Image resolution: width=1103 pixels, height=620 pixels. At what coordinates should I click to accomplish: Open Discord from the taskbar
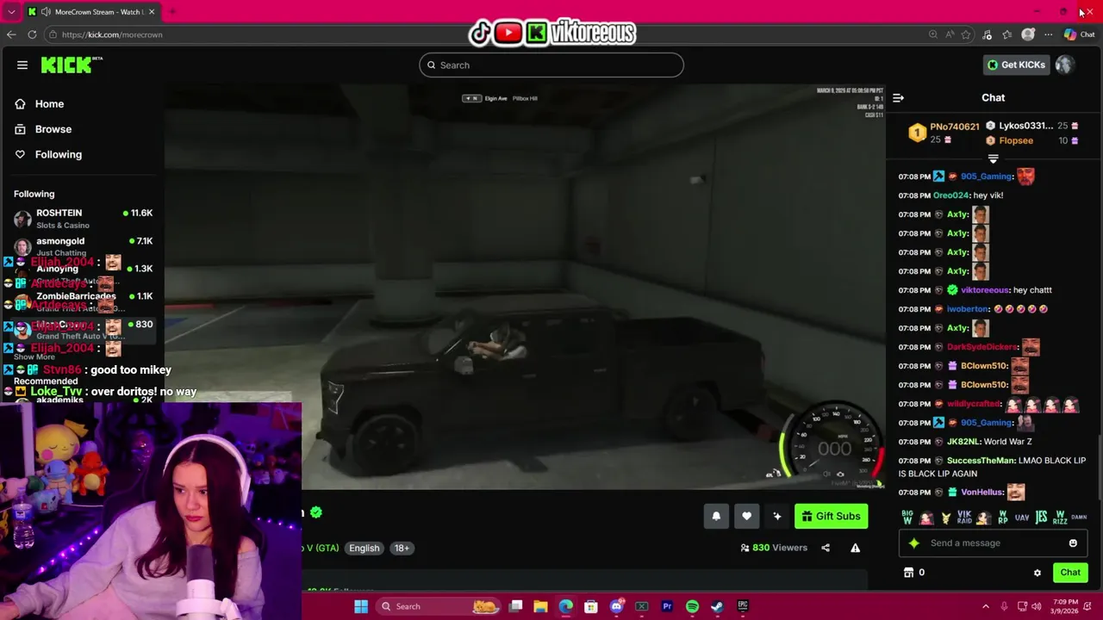[616, 606]
